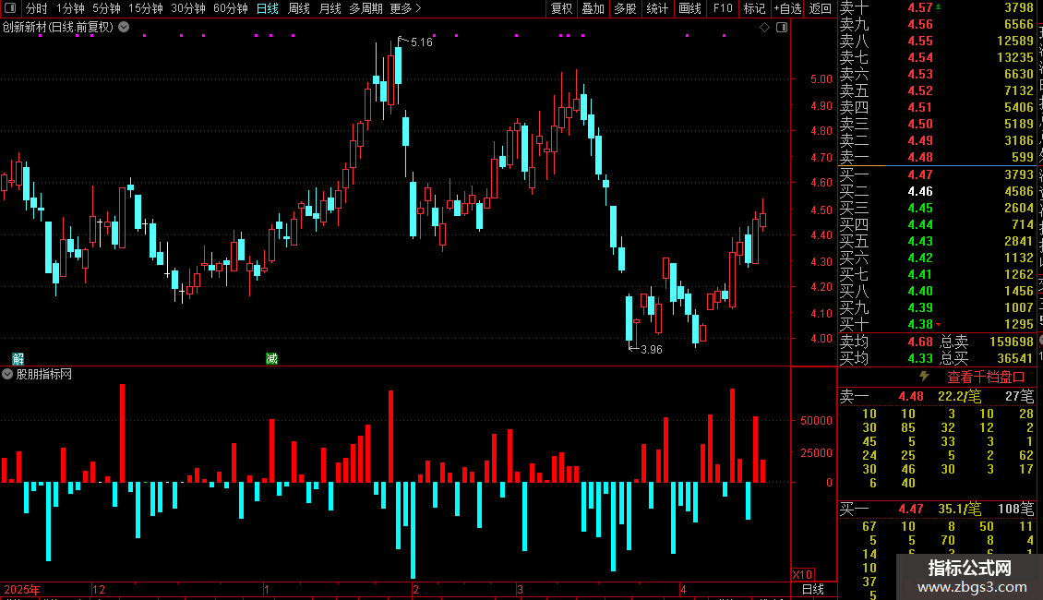Click month 4 on time axis
1043x600 pixels.
(683, 589)
